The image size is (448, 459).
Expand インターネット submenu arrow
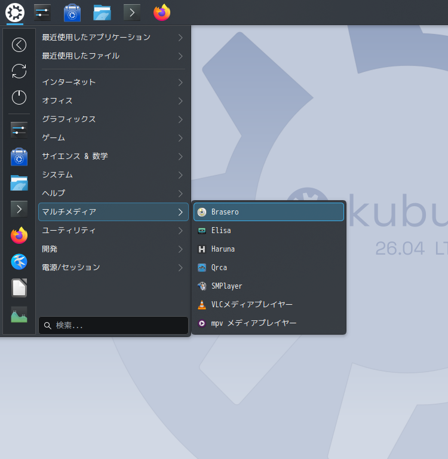tap(180, 82)
